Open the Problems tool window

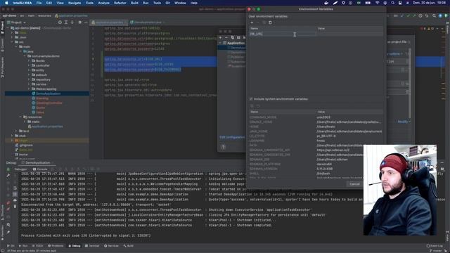coord(56,246)
